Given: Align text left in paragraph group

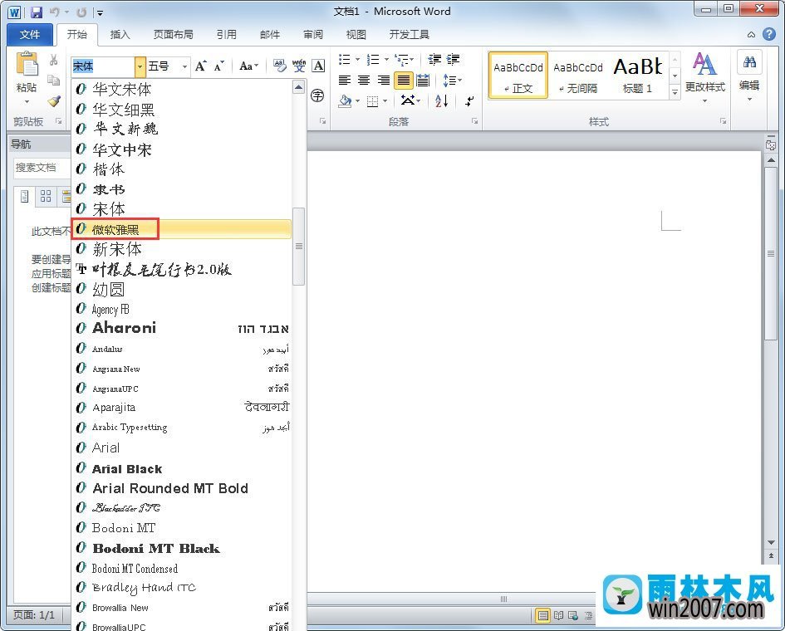Looking at the screenshot, I should 345,80.
